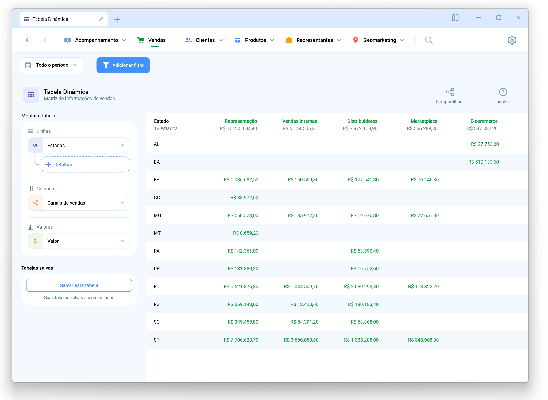Image resolution: width=548 pixels, height=400 pixels.
Task: Click the Tabela Dinâmica grid icon beside title
Action: [x=31, y=95]
